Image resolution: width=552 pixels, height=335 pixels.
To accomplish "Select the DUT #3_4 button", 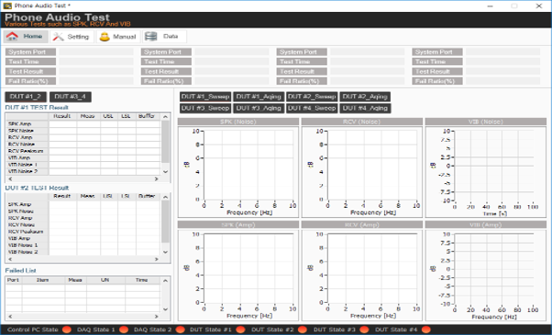I will coord(70,97).
